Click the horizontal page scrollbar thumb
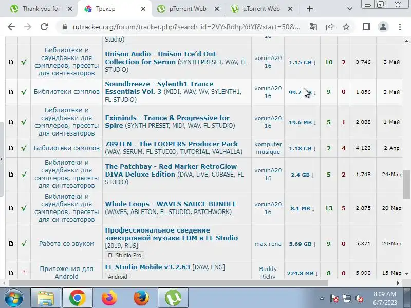 coord(168,283)
